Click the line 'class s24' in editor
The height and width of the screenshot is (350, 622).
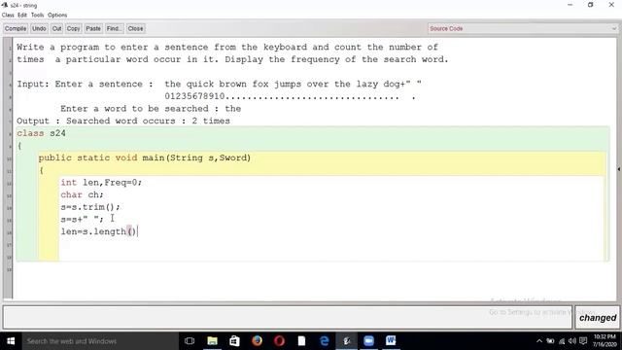tap(41, 133)
